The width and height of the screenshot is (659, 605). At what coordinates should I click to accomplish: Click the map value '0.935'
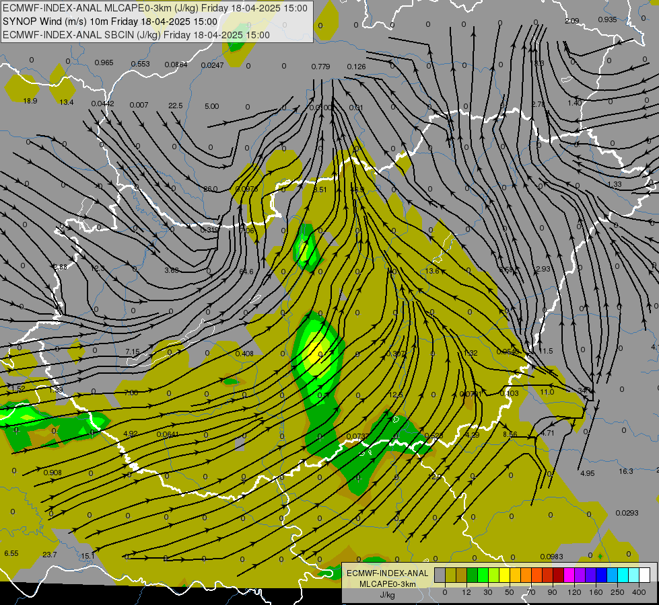607,19
